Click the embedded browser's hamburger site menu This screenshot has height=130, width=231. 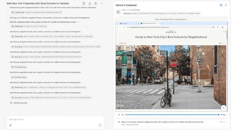[x=224, y=31]
